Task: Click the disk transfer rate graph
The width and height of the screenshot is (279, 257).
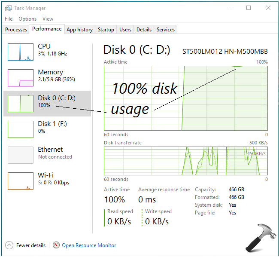Action: pyautogui.click(x=186, y=161)
